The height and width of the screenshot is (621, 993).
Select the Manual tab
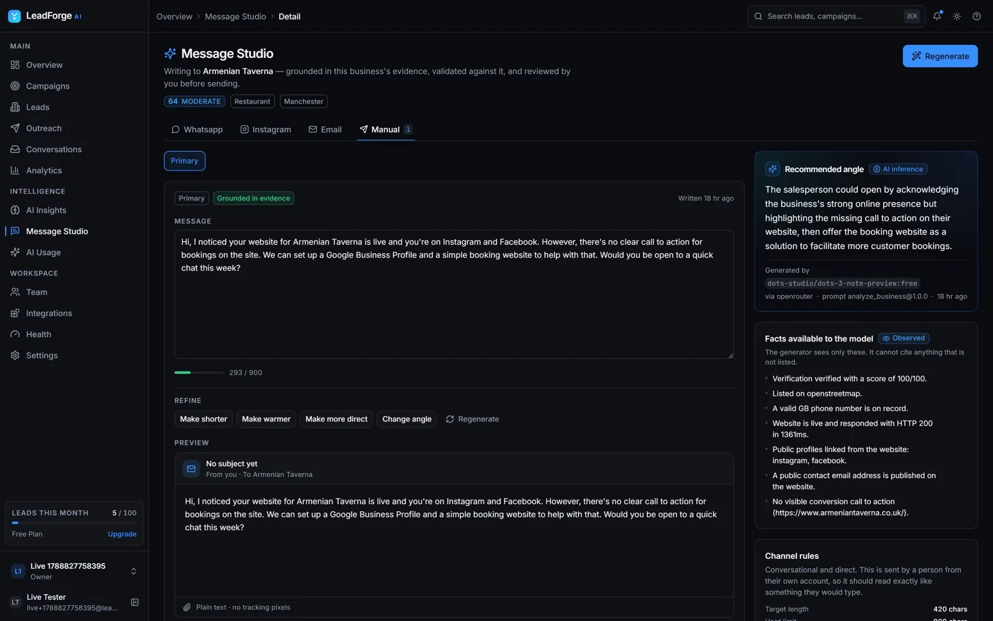pyautogui.click(x=385, y=129)
